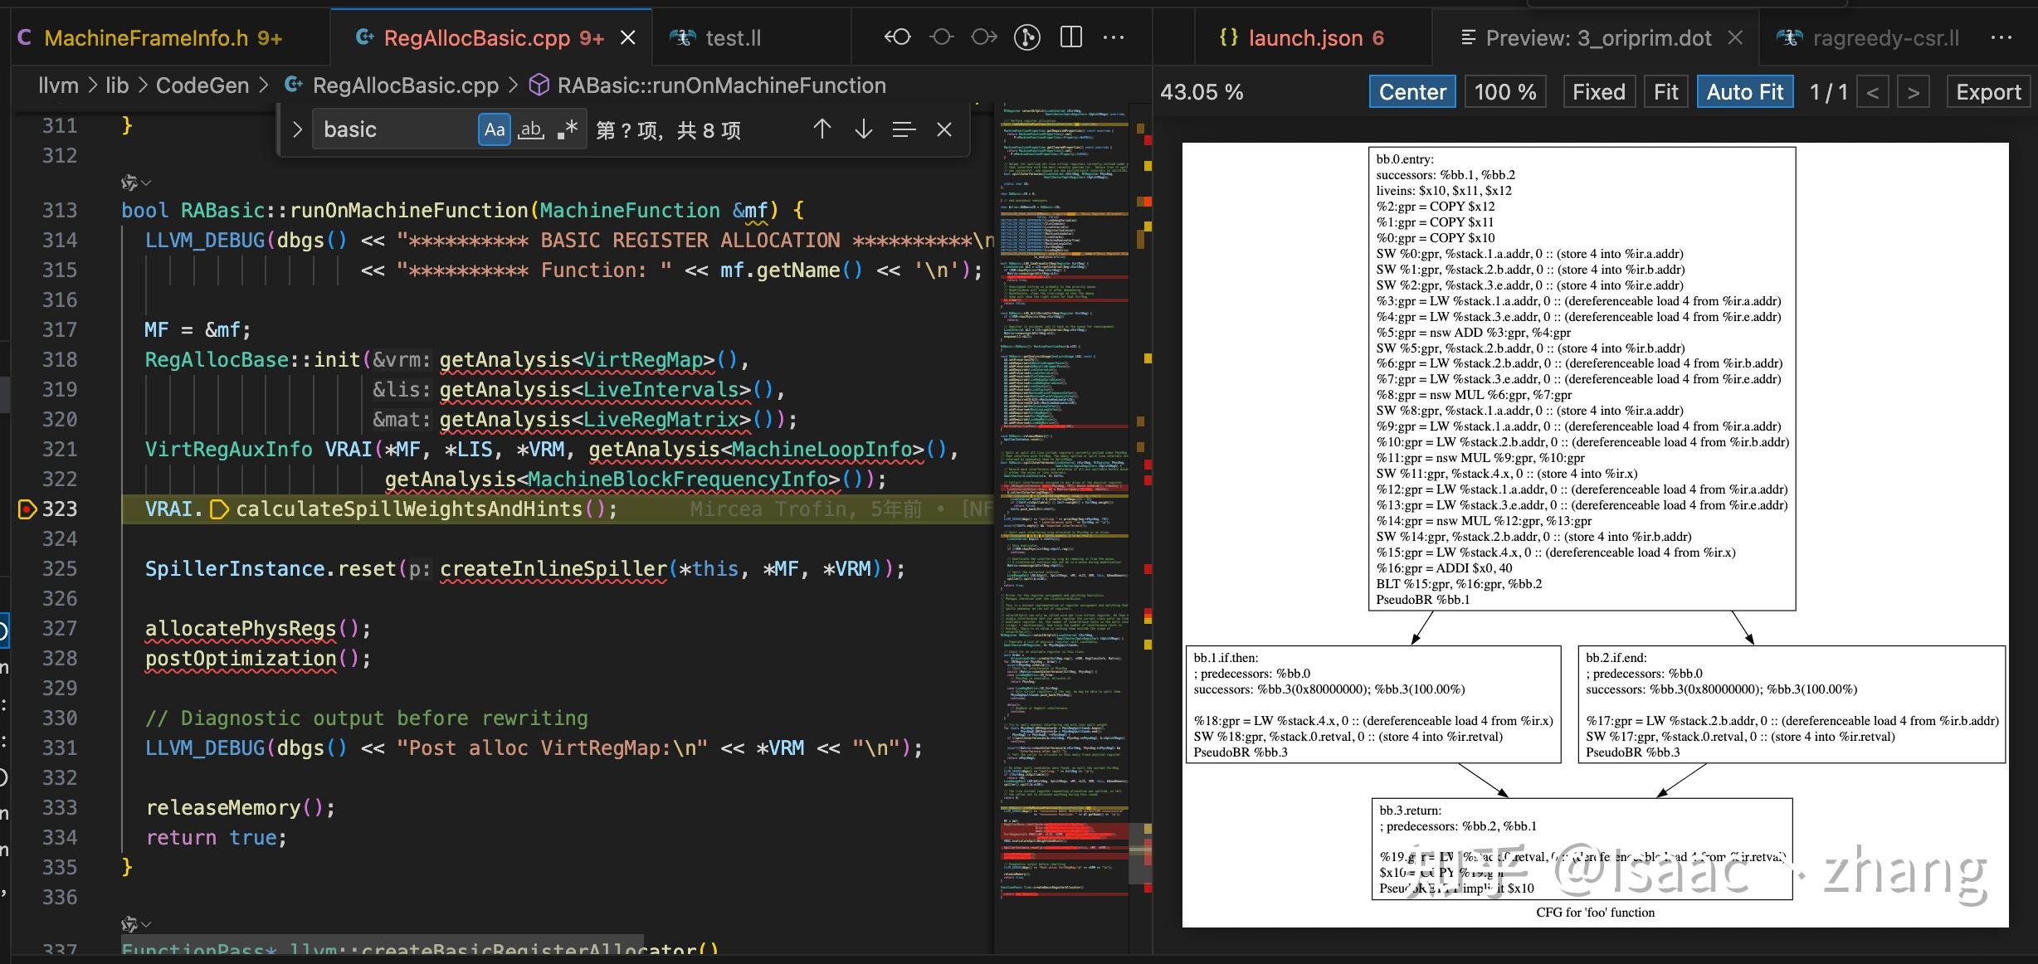Open right editor group more actions menu

pos(2001,37)
